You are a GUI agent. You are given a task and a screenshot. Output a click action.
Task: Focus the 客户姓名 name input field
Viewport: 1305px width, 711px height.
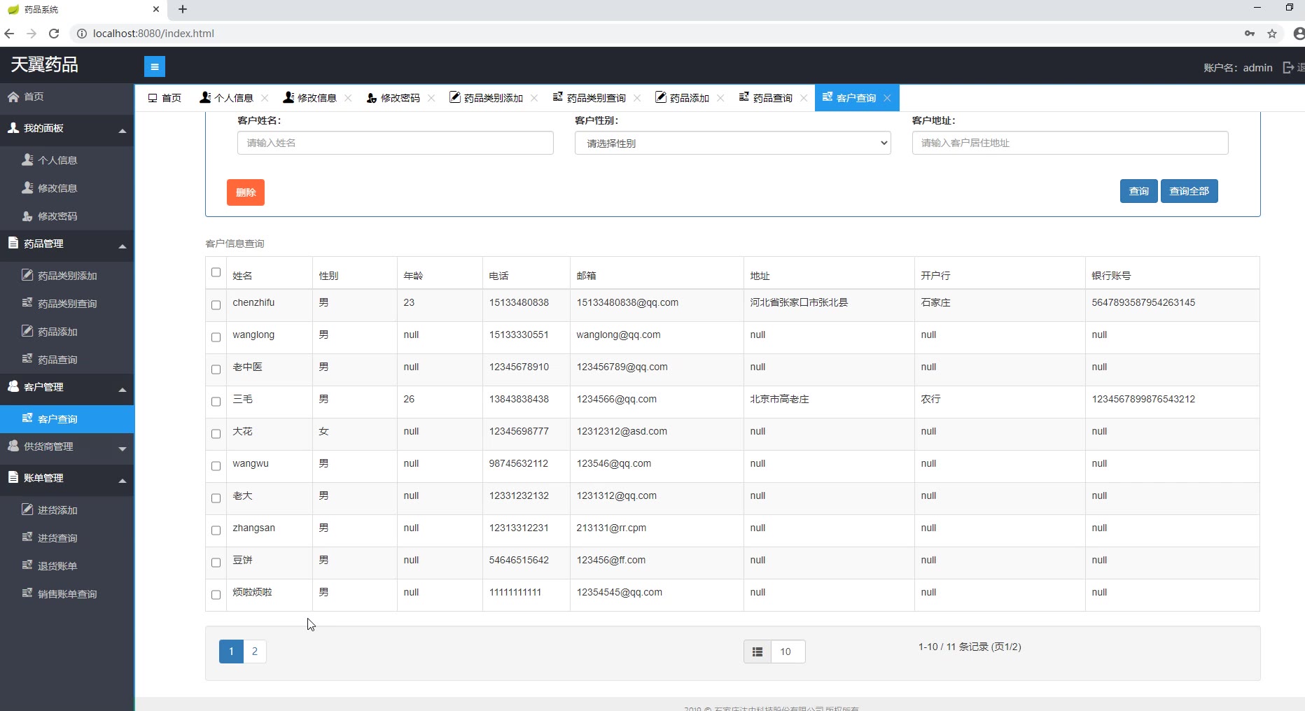(396, 143)
